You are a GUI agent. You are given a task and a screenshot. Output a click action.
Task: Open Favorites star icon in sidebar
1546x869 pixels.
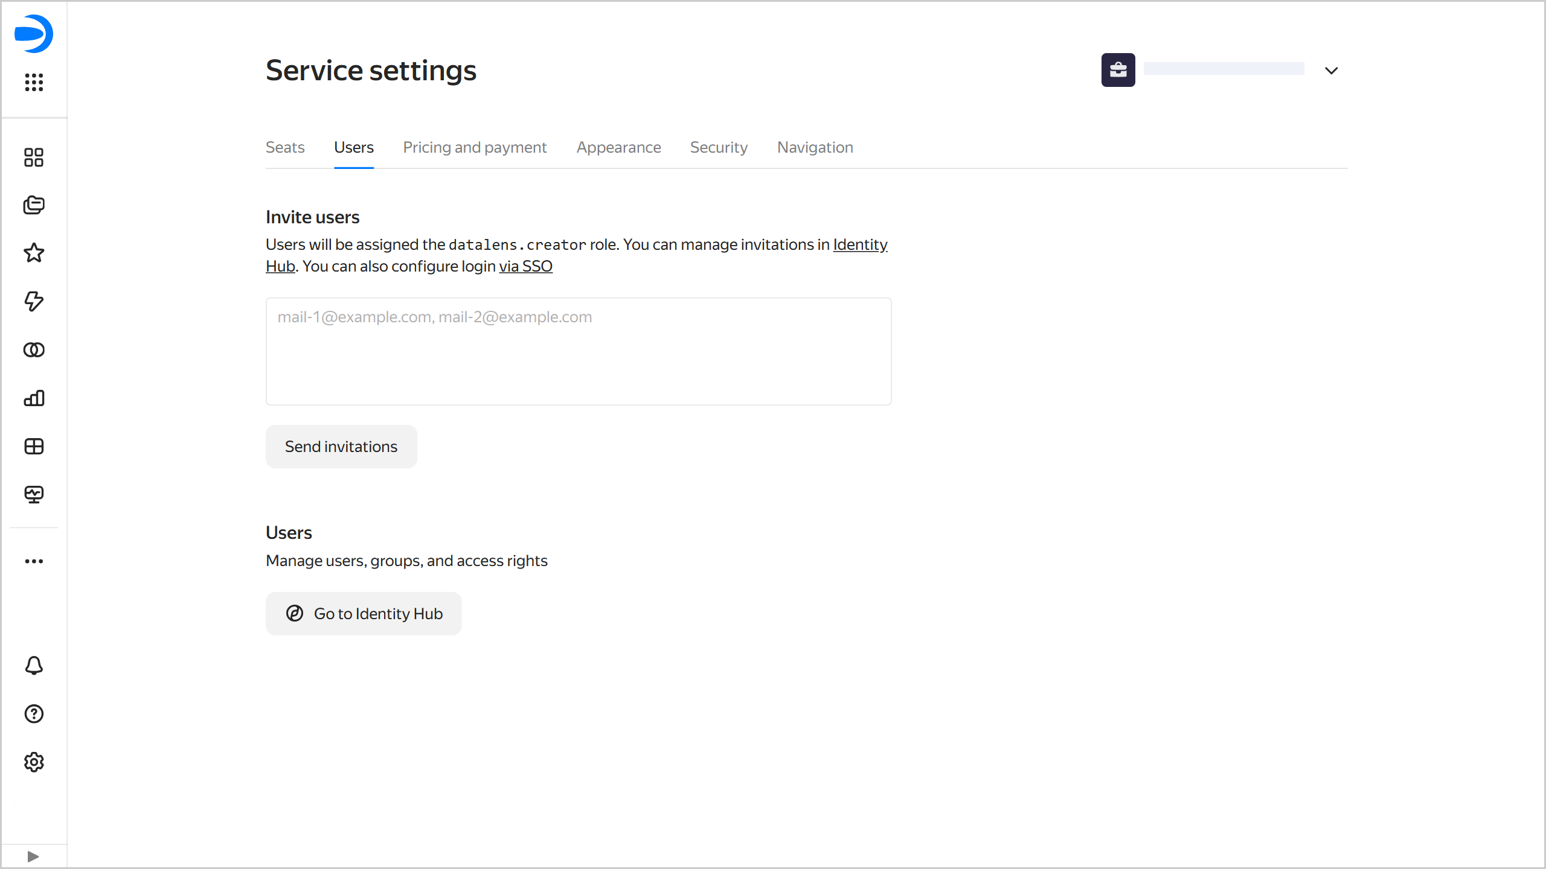(34, 253)
